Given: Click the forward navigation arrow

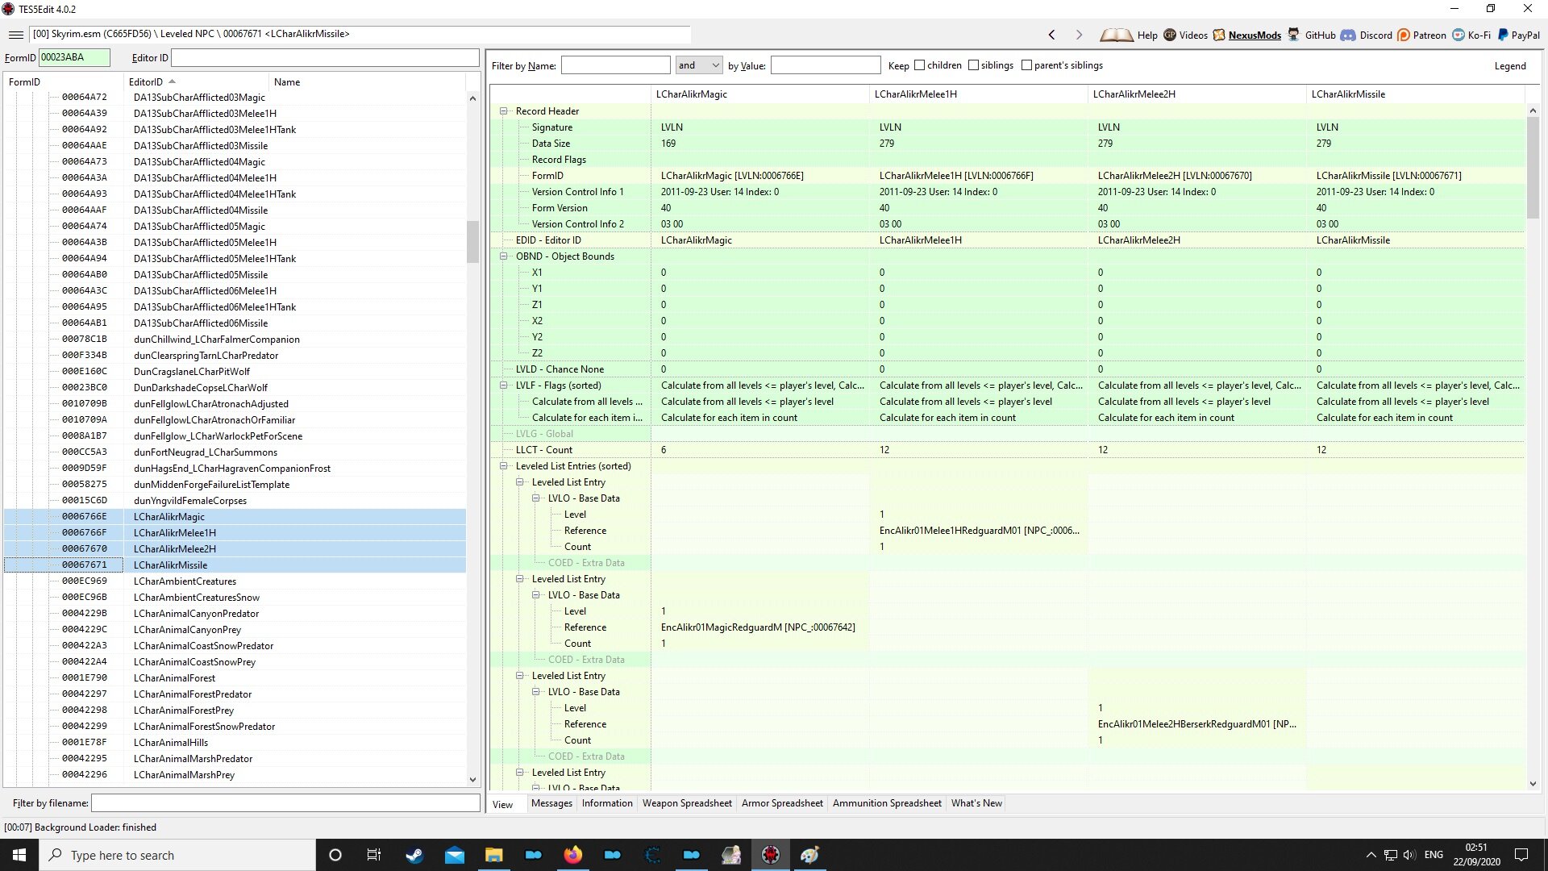Looking at the screenshot, I should [x=1079, y=35].
